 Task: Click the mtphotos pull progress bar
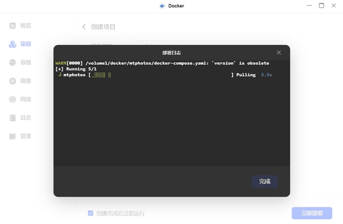pyautogui.click(x=161, y=75)
